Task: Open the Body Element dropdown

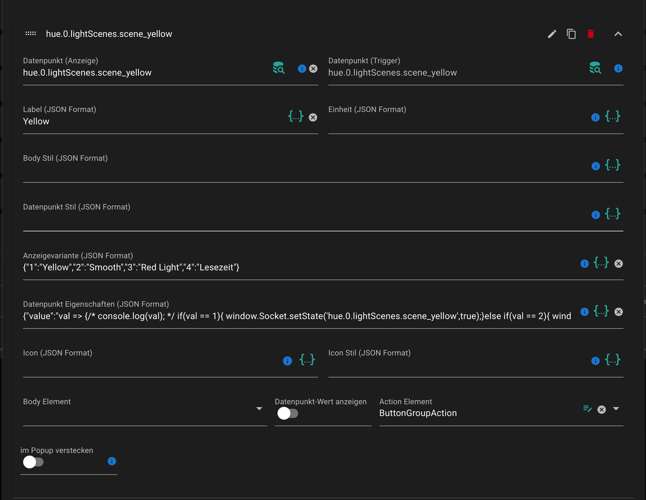Action: pyautogui.click(x=259, y=409)
